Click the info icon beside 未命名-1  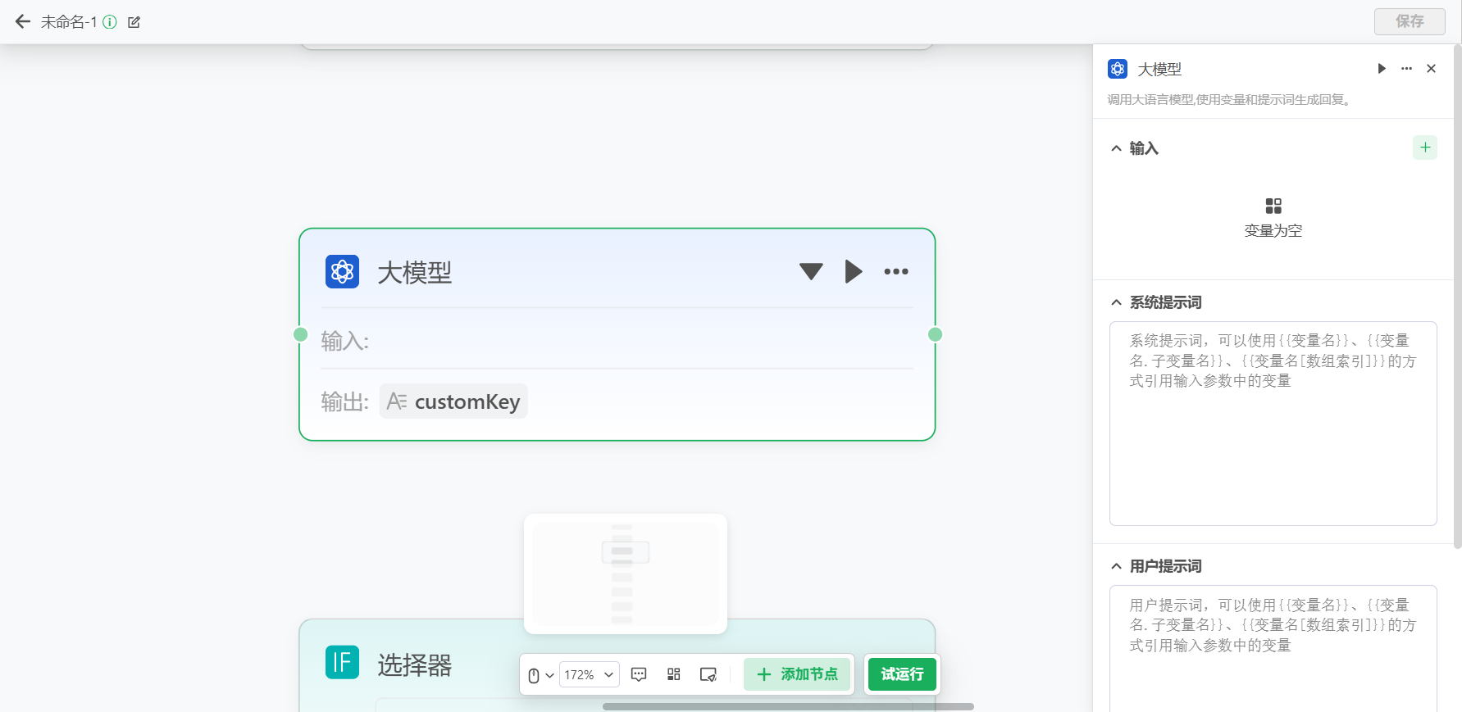(x=110, y=22)
